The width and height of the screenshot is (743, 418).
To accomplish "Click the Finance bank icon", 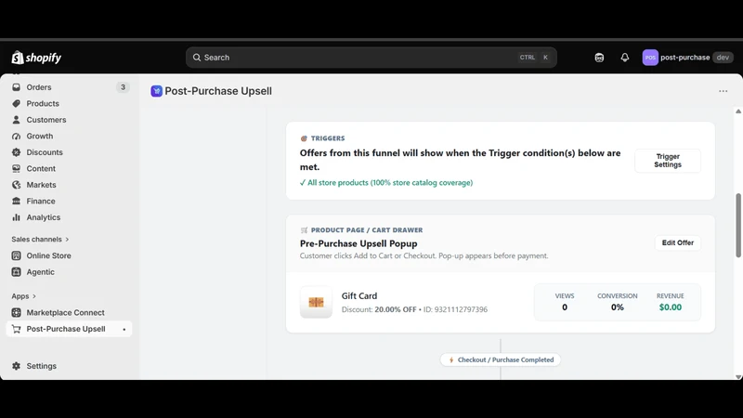I will click(16, 201).
